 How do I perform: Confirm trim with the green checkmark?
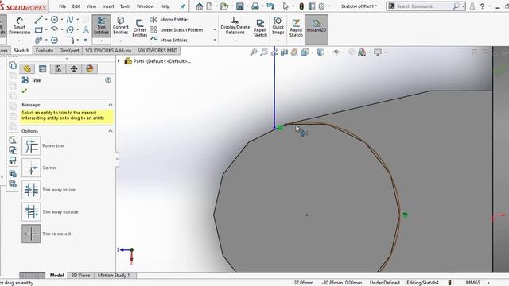[x=24, y=91]
